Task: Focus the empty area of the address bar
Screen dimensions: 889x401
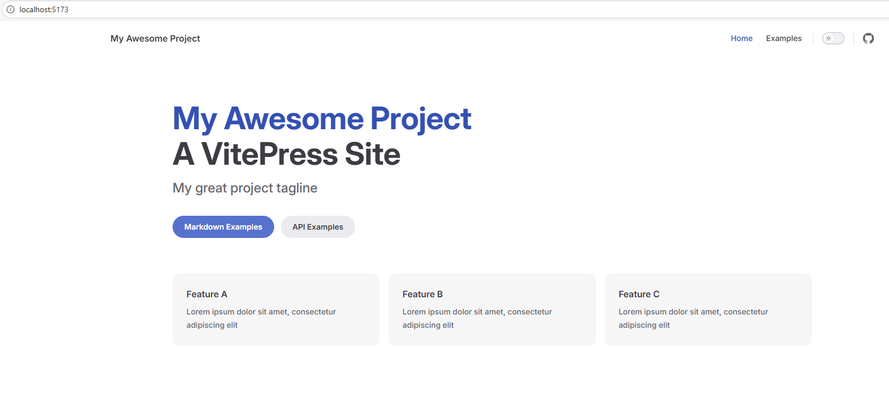Action: tap(444, 9)
